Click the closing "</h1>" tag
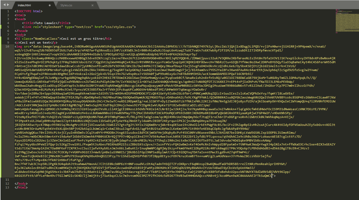359x200 pixels. click(x=107, y=39)
